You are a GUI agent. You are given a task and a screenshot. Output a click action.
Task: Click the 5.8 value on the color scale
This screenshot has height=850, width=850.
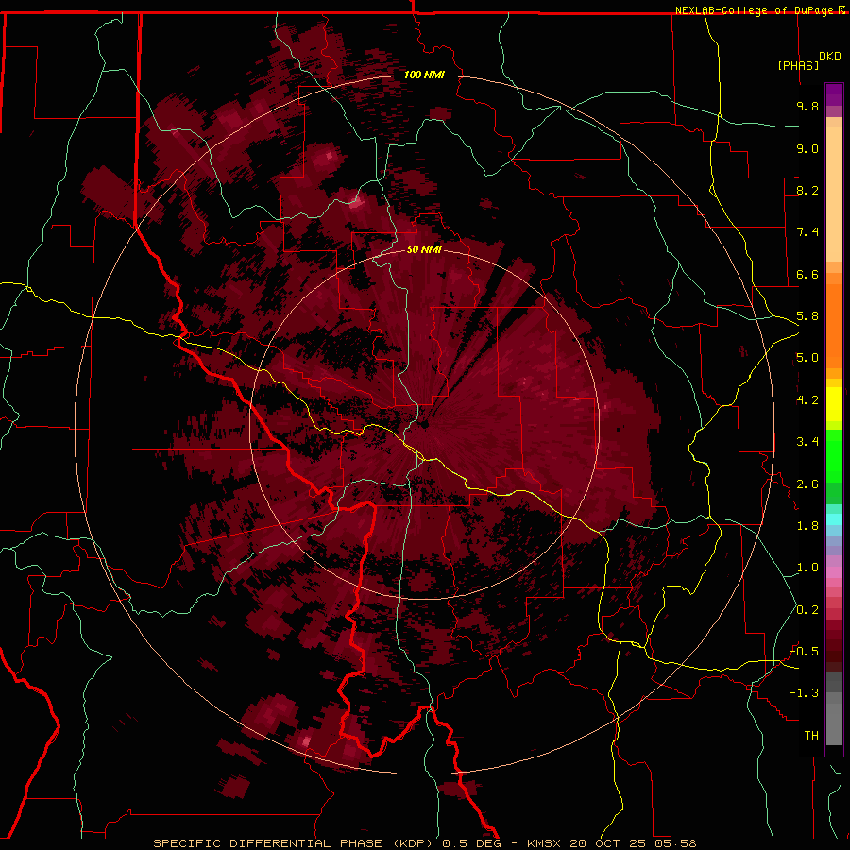(x=807, y=316)
